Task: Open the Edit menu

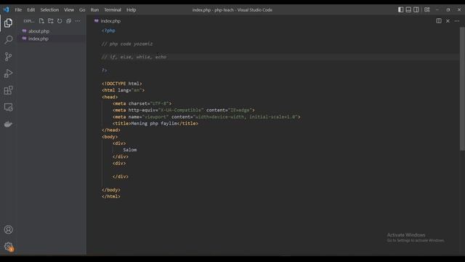Action: 31,9
